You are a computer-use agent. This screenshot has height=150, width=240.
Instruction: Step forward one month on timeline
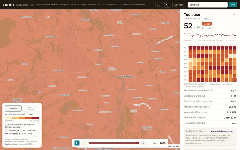[x=144, y=143]
